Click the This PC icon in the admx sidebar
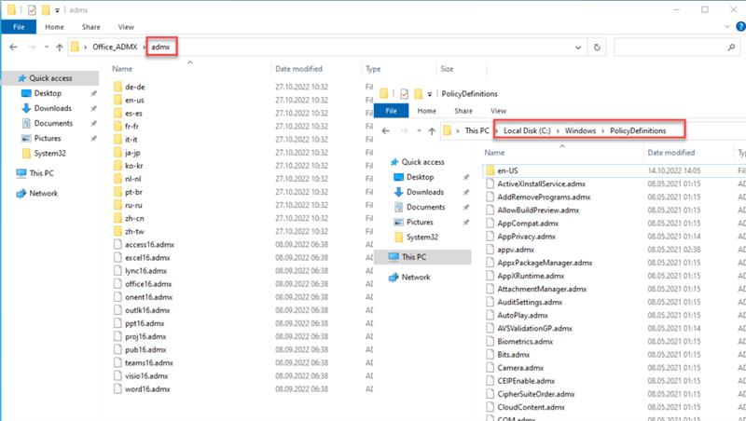The height and width of the screenshot is (421, 746). [21, 173]
